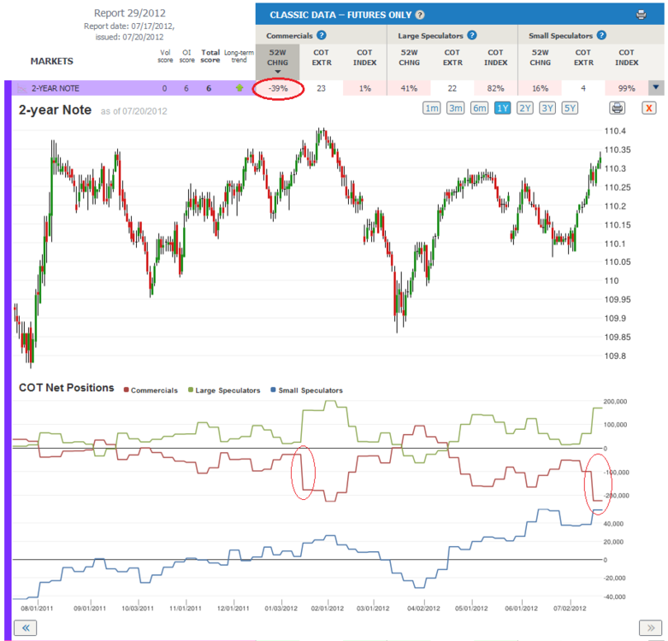Go to next chart period with double-right arrow
The height and width of the screenshot is (641, 668).
651,628
